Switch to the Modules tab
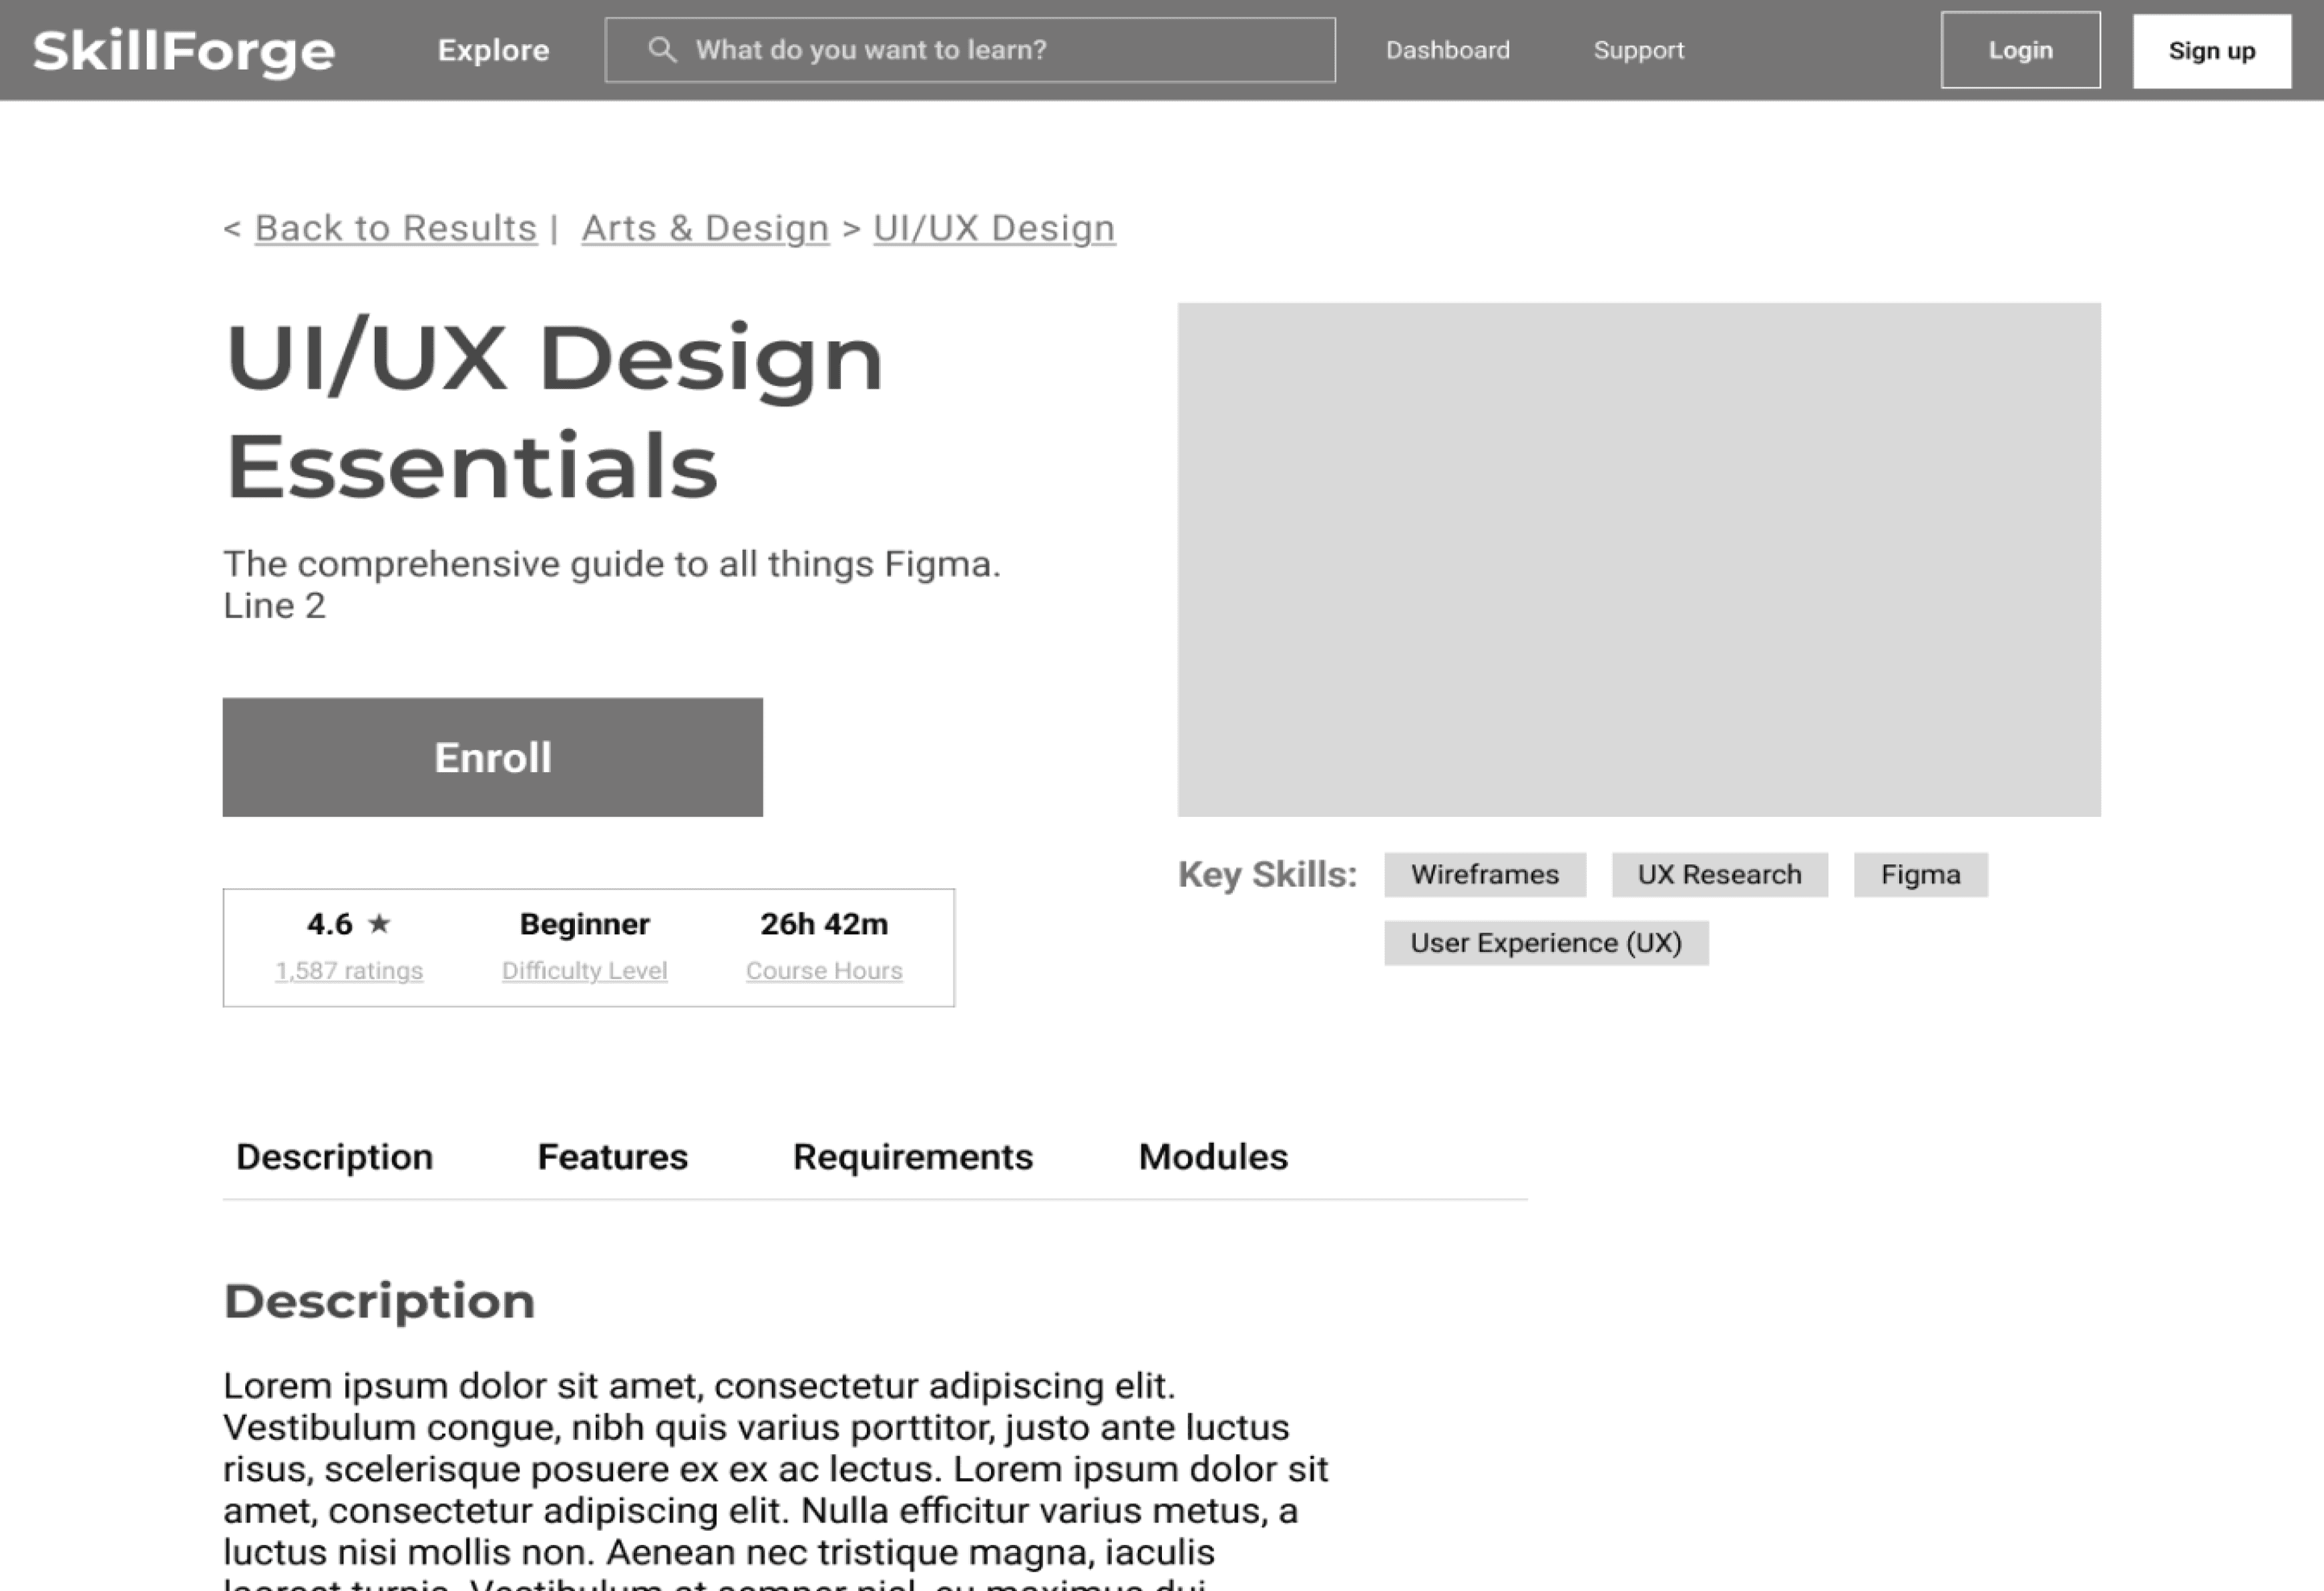This screenshot has height=1591, width=2324. click(1212, 1156)
